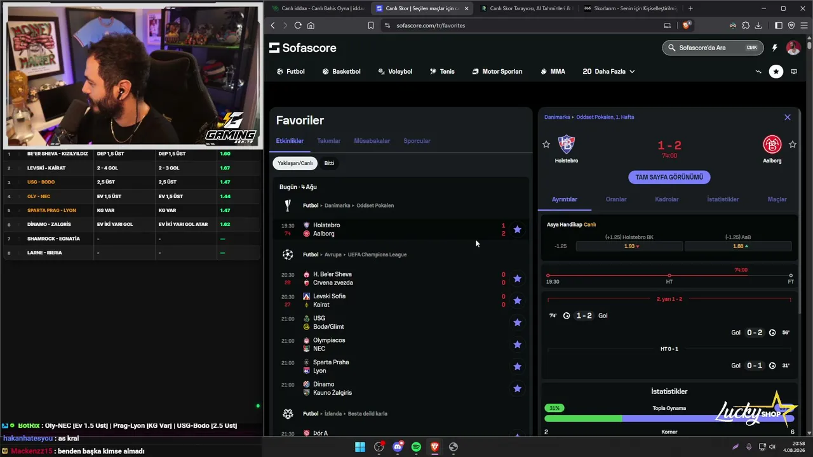The height and width of the screenshot is (457, 813).
Task: Open the browser extensions puzzle icon
Action: tap(746, 25)
